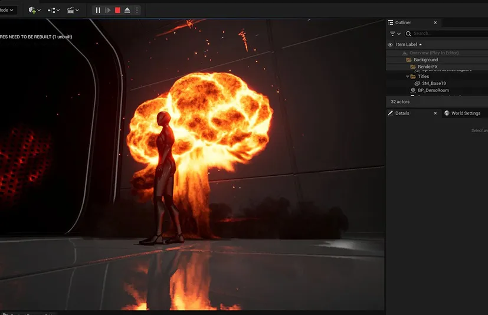Switch to the World Settings tab
Viewport: 488px width, 315px height.
[466, 113]
